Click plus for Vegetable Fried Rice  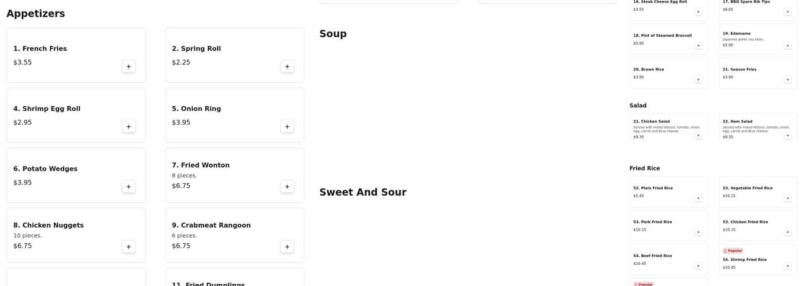tap(787, 198)
